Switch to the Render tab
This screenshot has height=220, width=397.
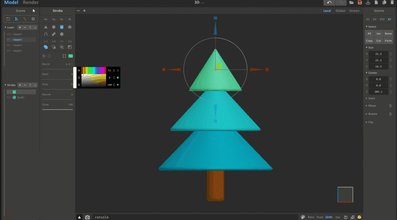point(30,3)
